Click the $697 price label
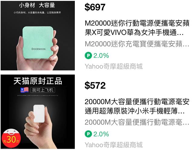The image size is (195, 150). point(95,7)
